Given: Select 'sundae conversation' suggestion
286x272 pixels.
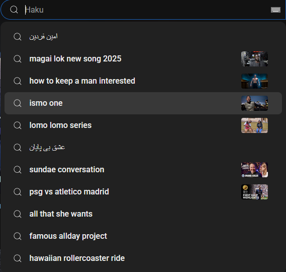Looking at the screenshot, I should tap(143, 170).
